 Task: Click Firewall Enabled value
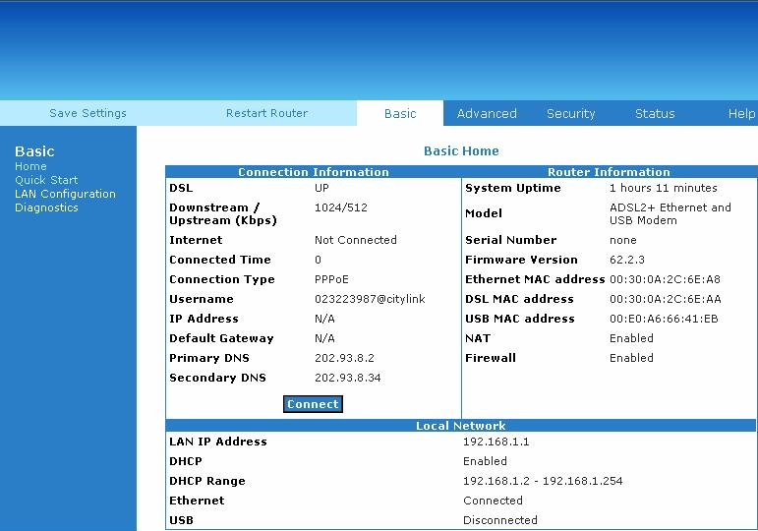point(631,358)
